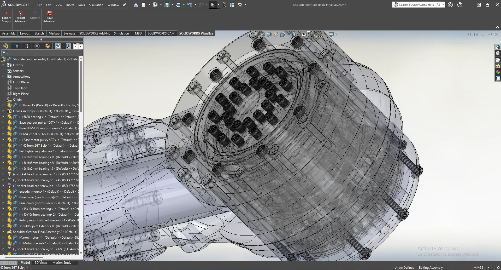Switch to the Assembly tab
The image size is (501, 270).
pos(9,33)
